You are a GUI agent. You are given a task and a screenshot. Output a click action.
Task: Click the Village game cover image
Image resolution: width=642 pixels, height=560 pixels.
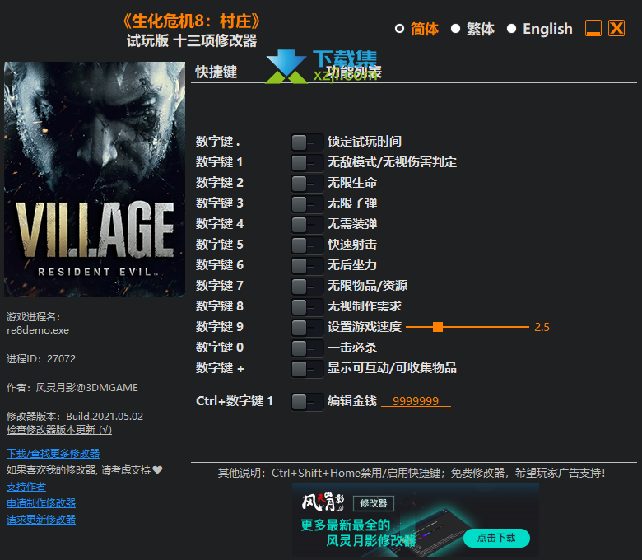pos(95,180)
